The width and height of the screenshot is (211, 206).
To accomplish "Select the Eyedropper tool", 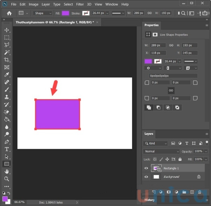I will [x=6, y=75].
